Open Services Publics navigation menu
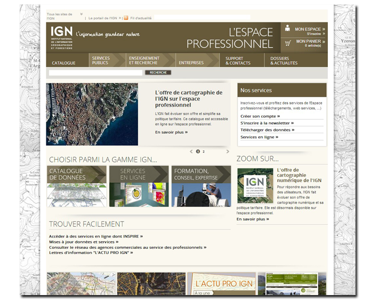The width and height of the screenshot is (378, 302). [x=101, y=60]
